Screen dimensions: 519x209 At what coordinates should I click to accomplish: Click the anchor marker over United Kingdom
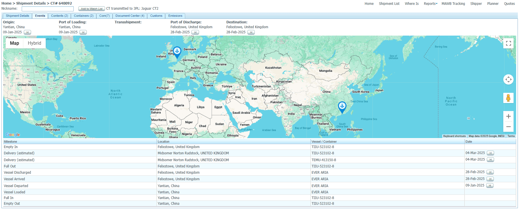click(x=177, y=52)
